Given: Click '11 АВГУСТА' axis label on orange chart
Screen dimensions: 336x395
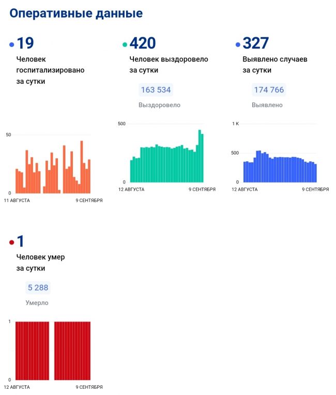Looking at the screenshot, I should pos(17,200).
